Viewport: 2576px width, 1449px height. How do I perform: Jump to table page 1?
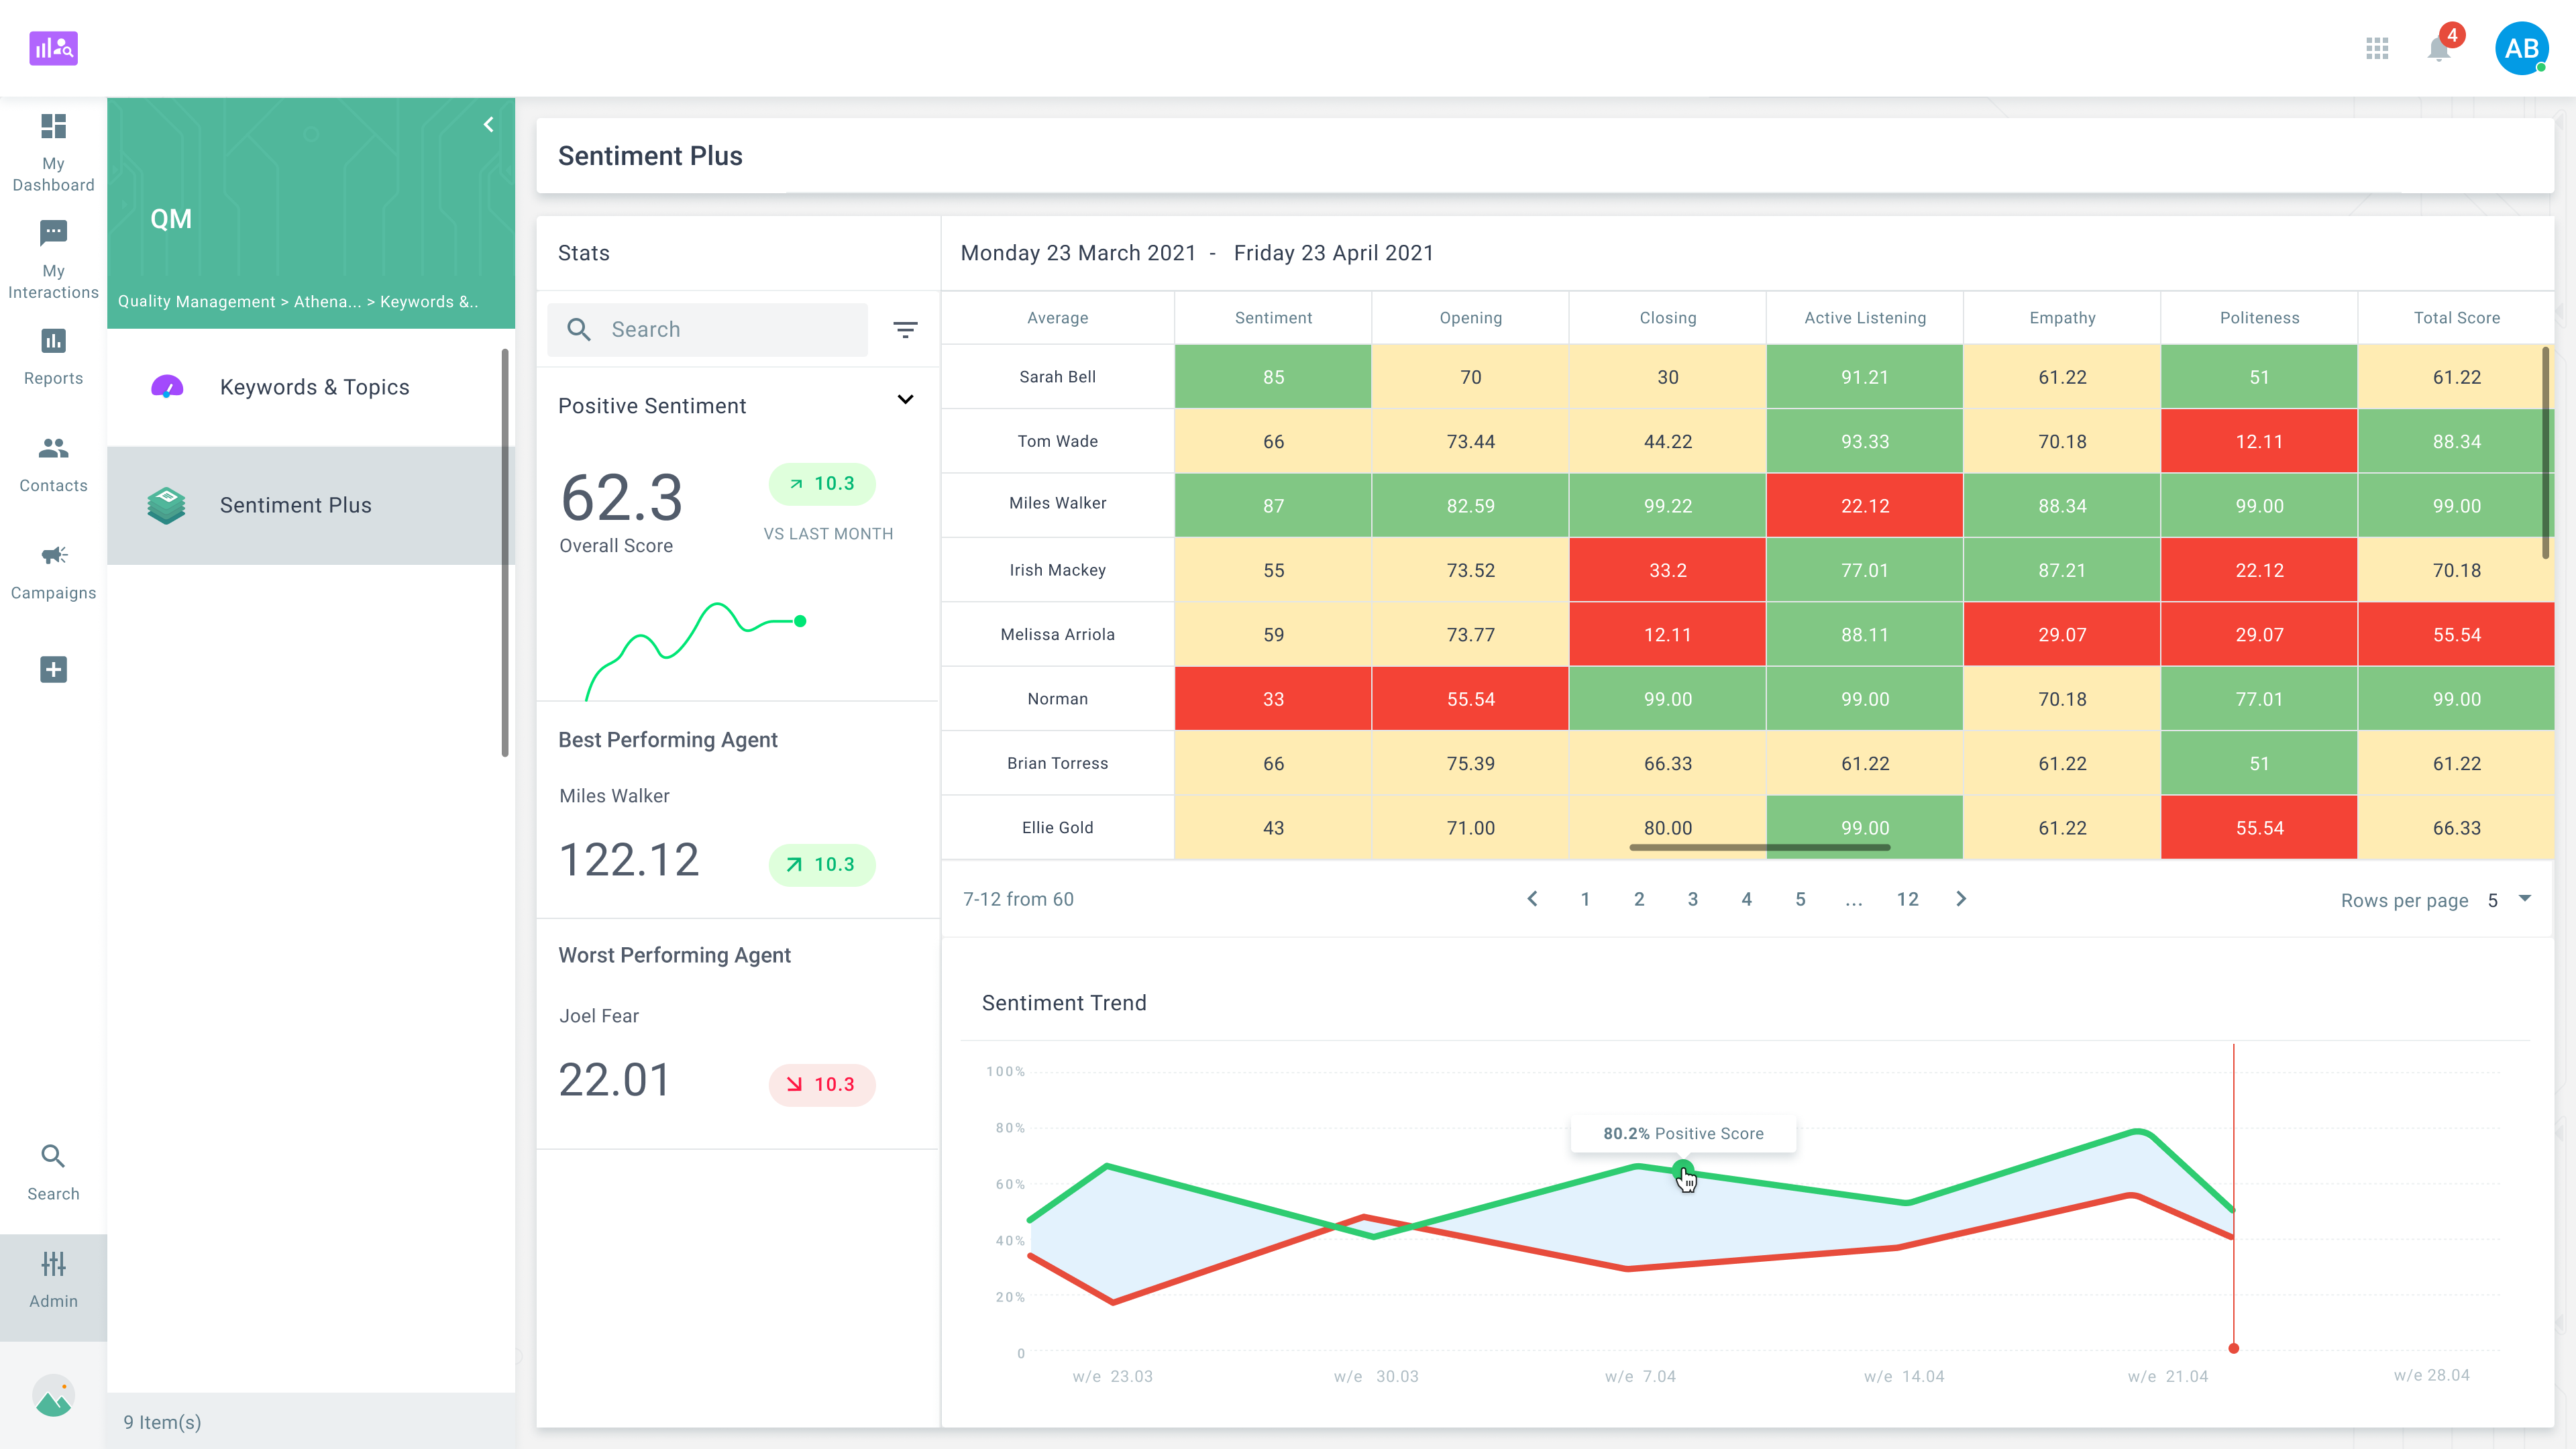1585,899
